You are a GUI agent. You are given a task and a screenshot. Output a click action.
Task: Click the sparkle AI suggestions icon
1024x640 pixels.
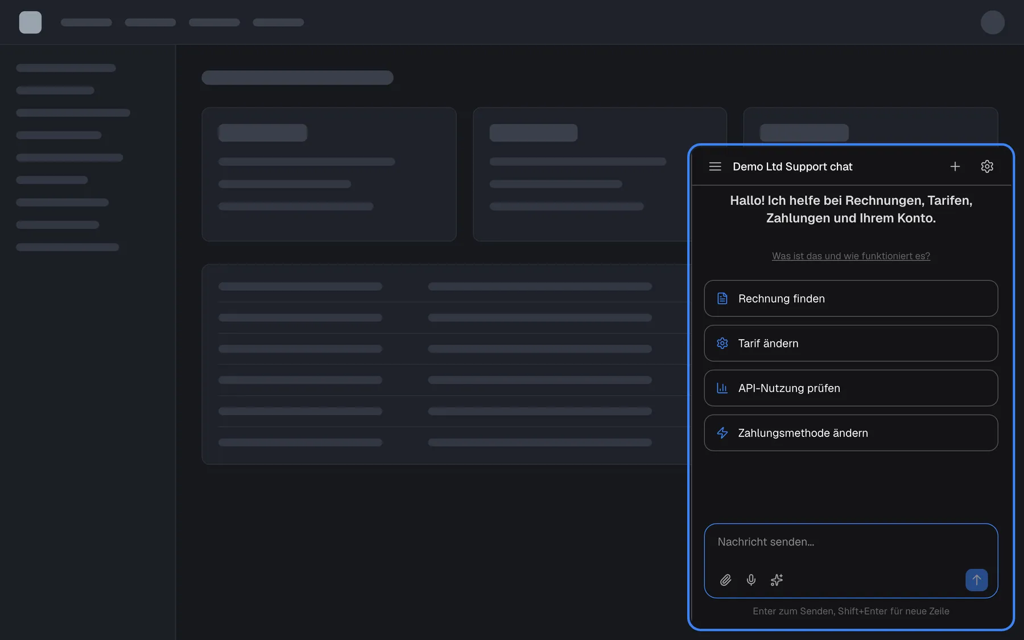[x=777, y=580]
